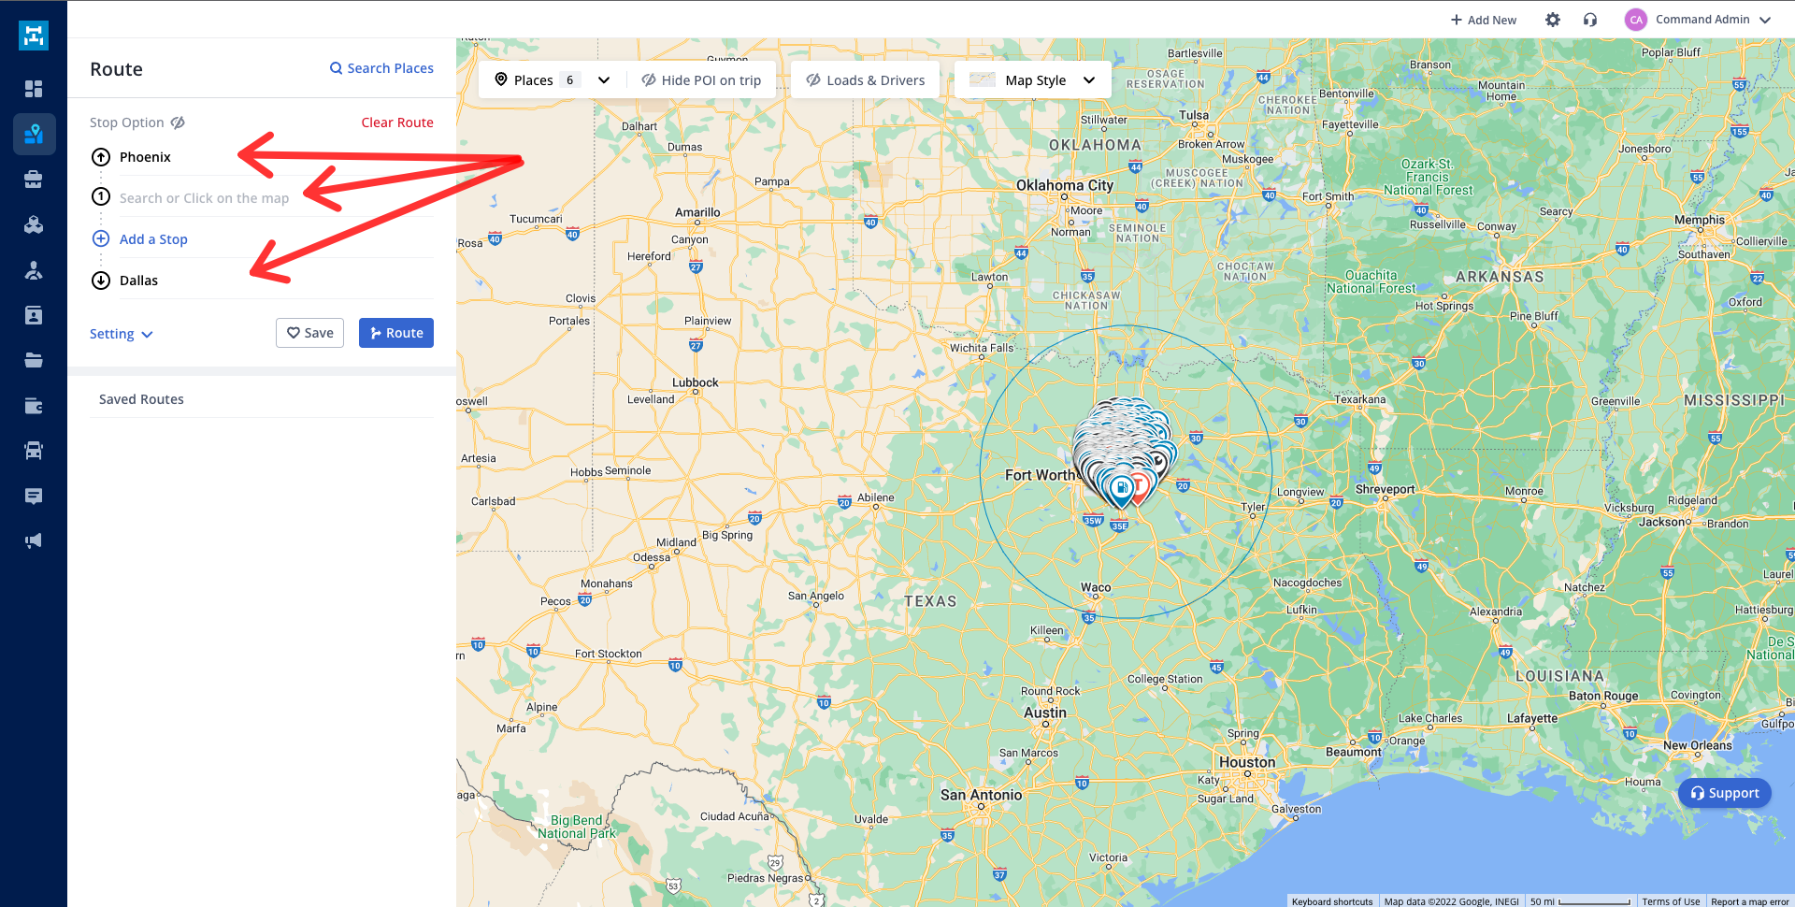This screenshot has width=1795, height=907.
Task: Click the Fort Worth label on map
Action: 1040,475
